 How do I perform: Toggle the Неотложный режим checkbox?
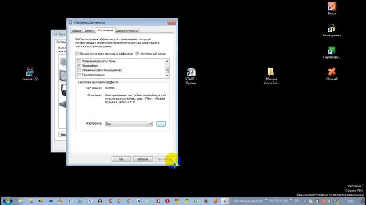tap(137, 54)
